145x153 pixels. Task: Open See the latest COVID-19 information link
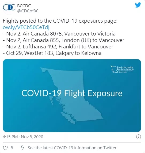click(x=72, y=148)
